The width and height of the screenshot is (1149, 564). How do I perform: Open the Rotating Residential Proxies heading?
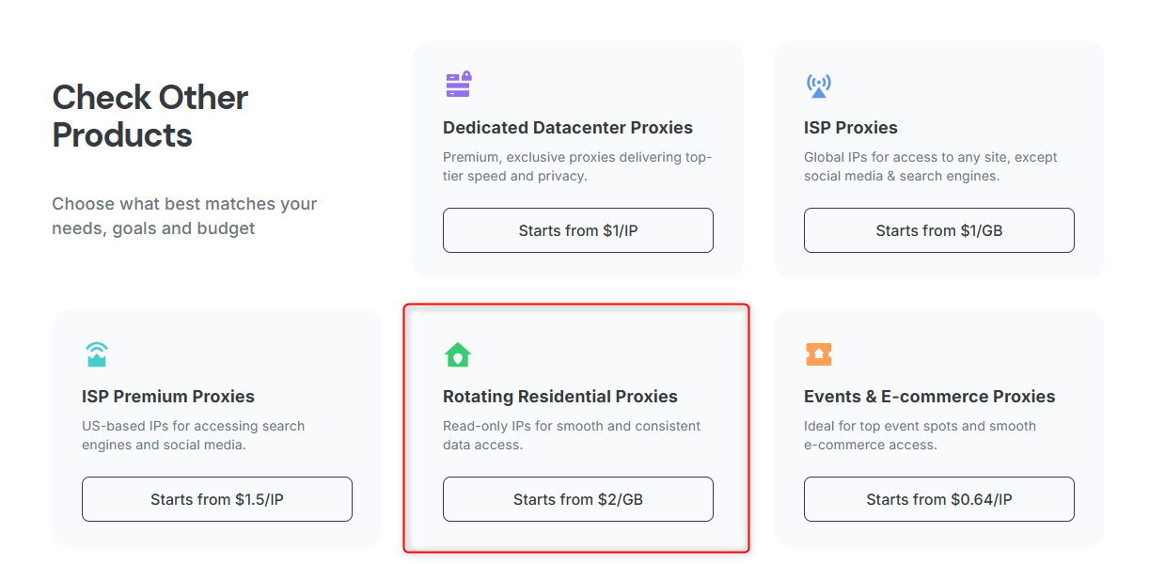pos(559,397)
